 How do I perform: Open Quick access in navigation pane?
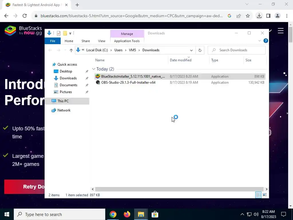point(67,64)
